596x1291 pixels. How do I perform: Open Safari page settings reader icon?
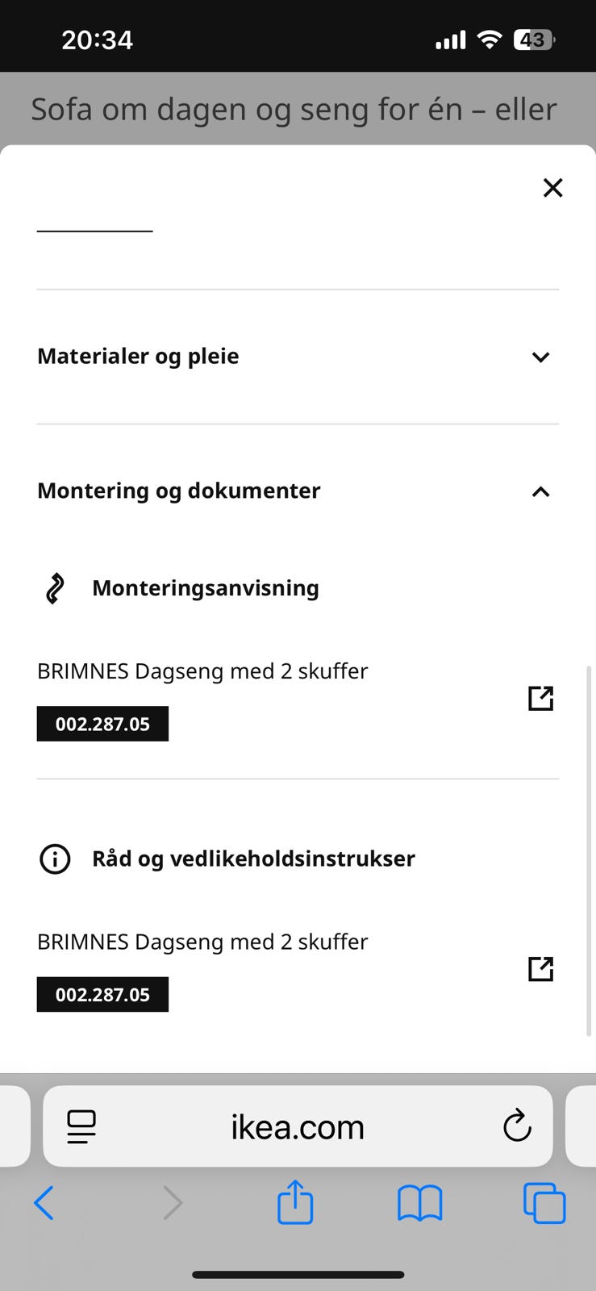coord(81,1126)
